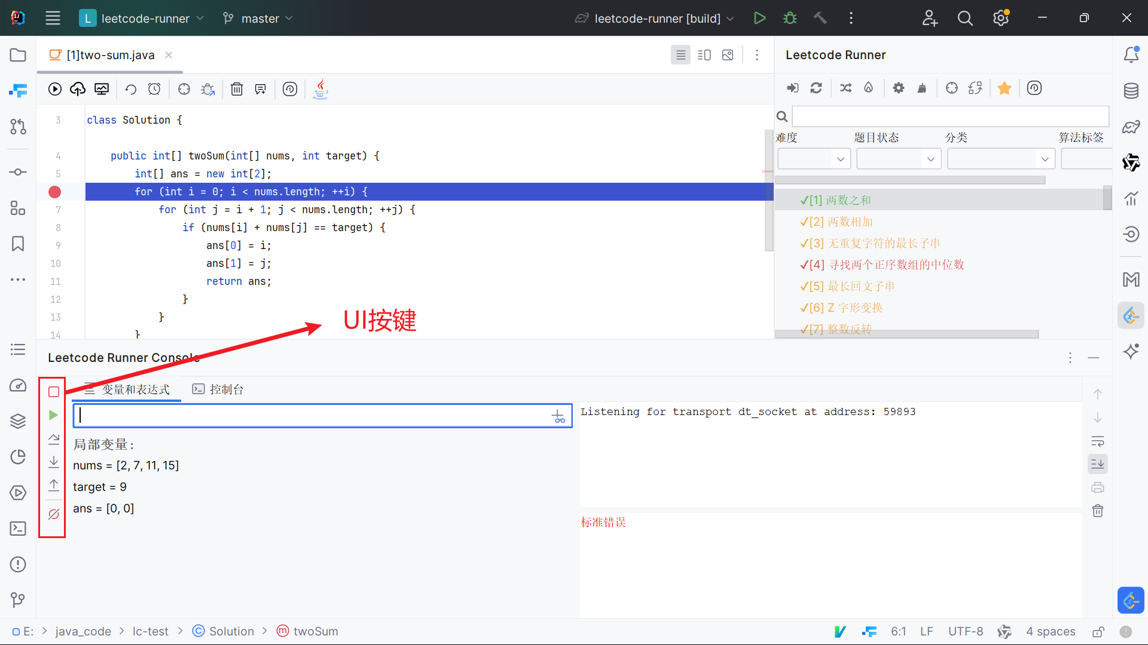Open test cases with the monitor icon

(x=102, y=89)
